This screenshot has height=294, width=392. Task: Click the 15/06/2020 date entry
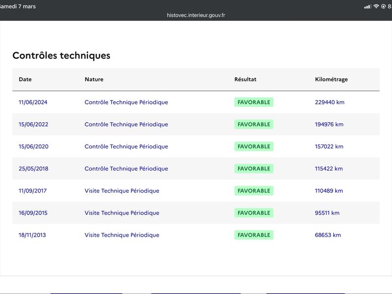[33, 147]
